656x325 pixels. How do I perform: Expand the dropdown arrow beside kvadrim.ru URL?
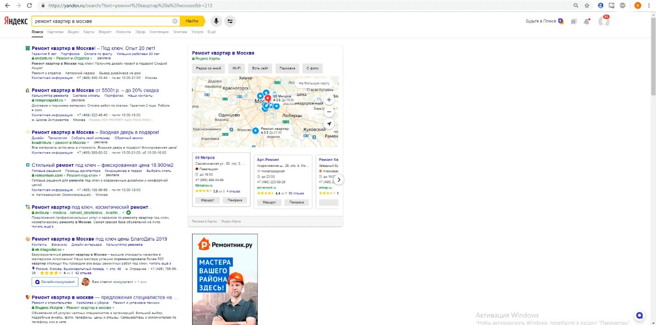click(x=88, y=143)
